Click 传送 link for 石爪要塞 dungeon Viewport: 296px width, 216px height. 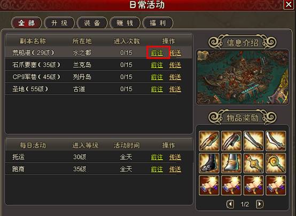pyautogui.click(x=175, y=65)
